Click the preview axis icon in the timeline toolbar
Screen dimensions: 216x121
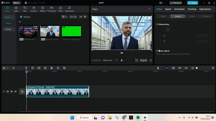(x=186, y=68)
